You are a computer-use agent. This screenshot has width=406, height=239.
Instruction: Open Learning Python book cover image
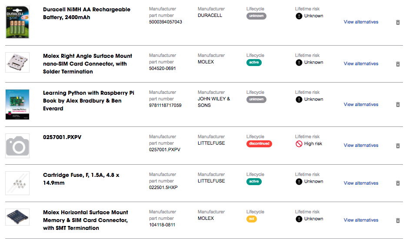[x=17, y=104]
